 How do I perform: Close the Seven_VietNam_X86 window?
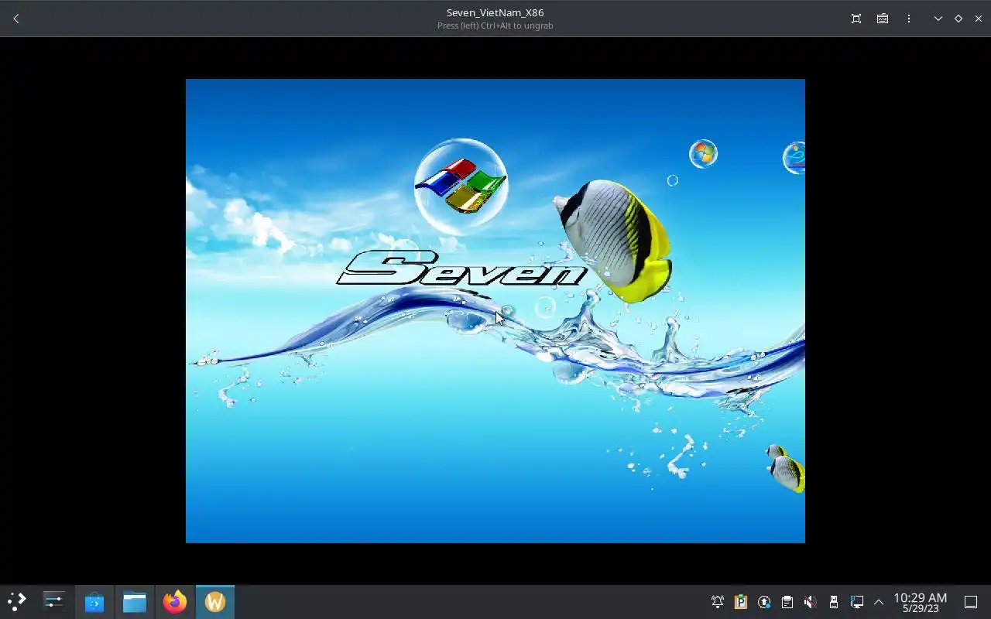pyautogui.click(x=979, y=19)
